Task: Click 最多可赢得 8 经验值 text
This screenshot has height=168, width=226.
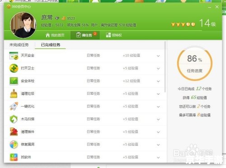Action: pyautogui.click(x=195, y=115)
